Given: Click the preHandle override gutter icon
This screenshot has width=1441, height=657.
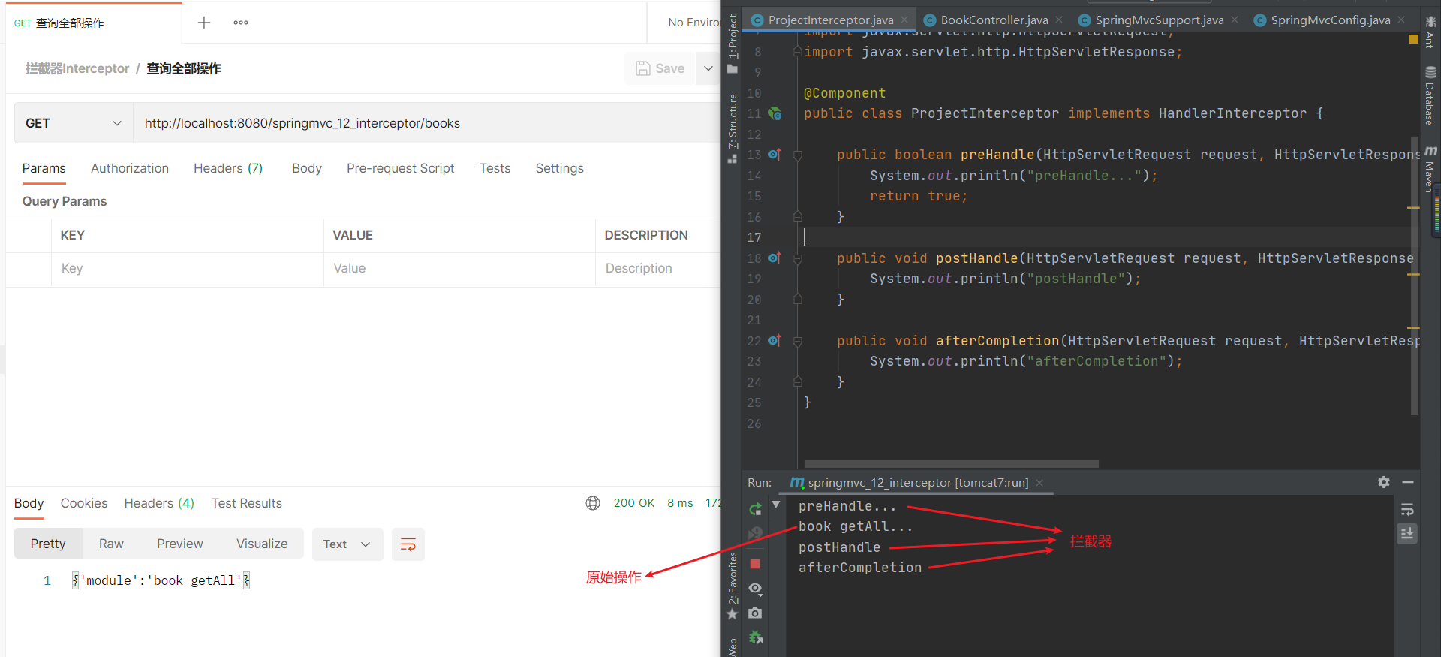Looking at the screenshot, I should click(775, 155).
